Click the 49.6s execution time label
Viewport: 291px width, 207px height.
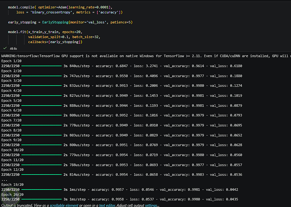pos(13,48)
